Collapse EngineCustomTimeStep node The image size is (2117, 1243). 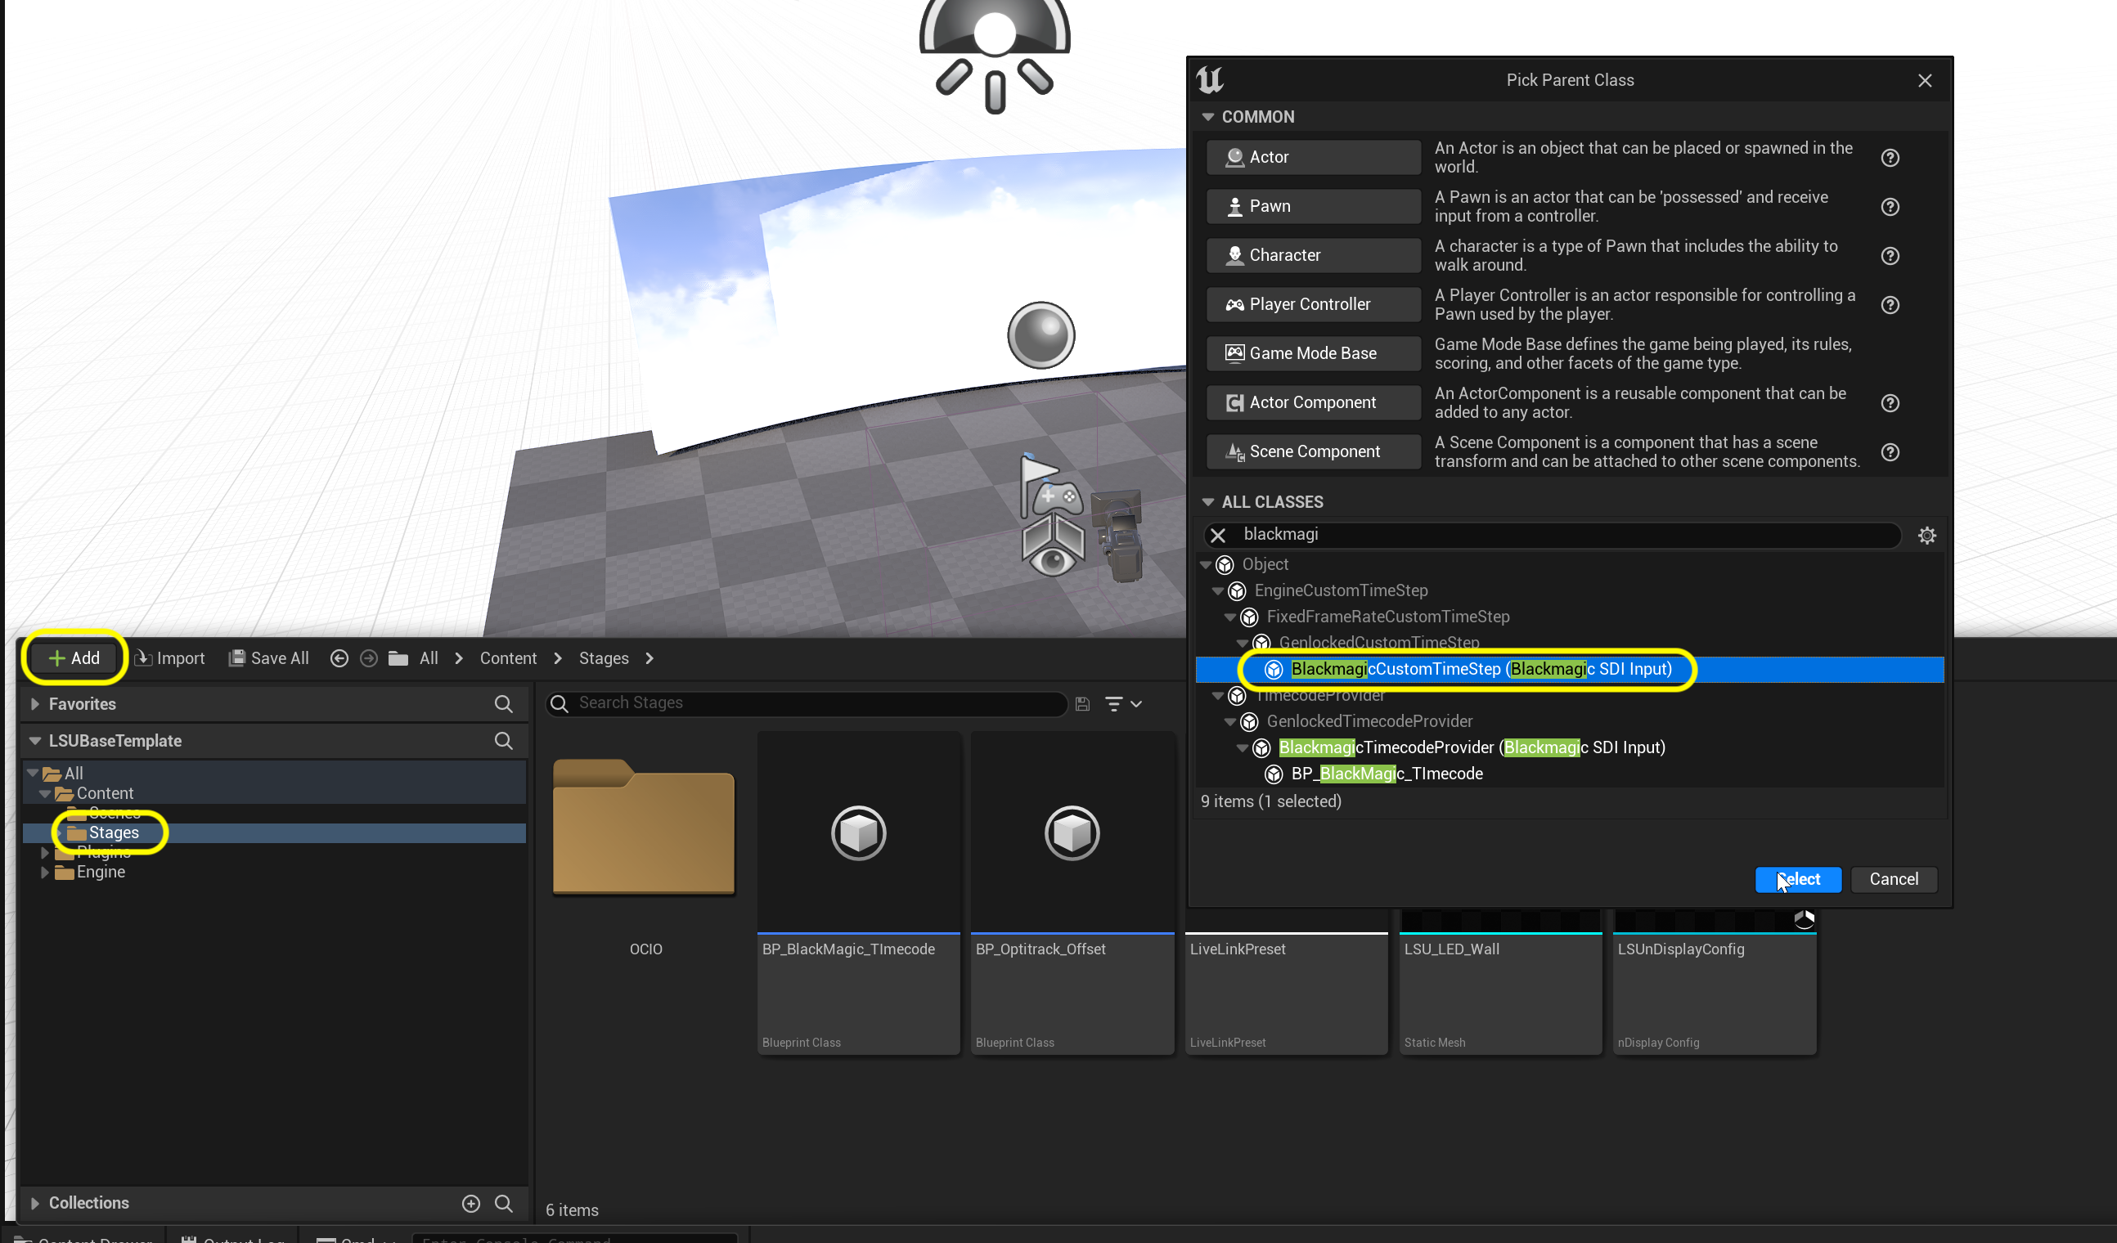(1218, 591)
